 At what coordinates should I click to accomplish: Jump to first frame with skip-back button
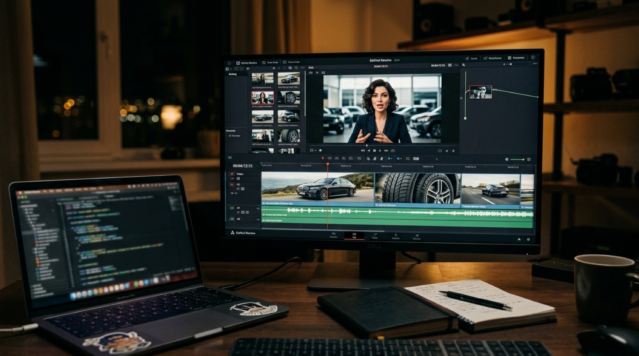coord(363,151)
